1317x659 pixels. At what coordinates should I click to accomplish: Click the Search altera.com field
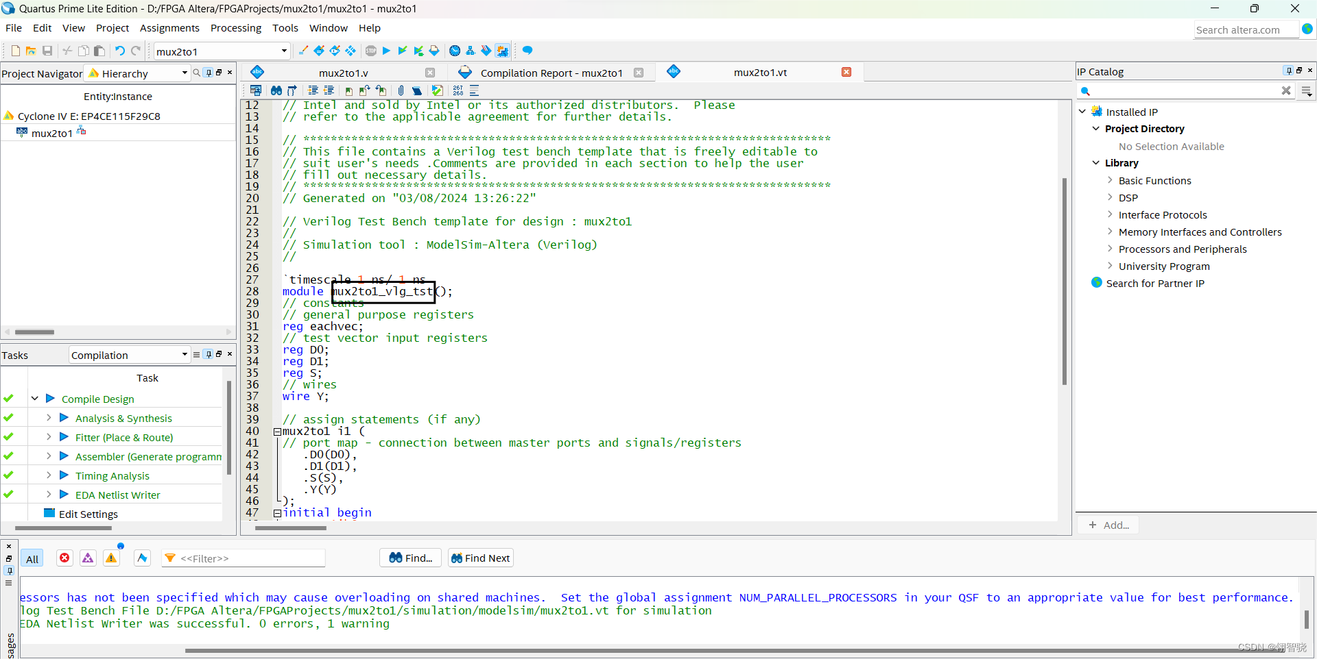(1246, 29)
